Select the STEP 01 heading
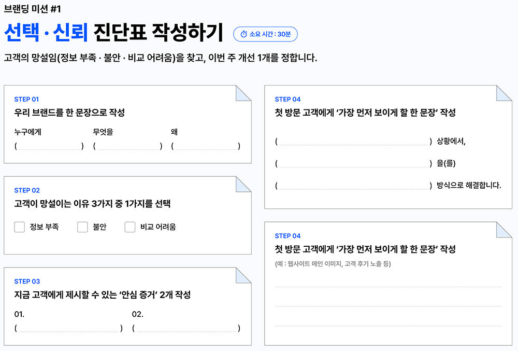The image size is (518, 351). pos(26,99)
